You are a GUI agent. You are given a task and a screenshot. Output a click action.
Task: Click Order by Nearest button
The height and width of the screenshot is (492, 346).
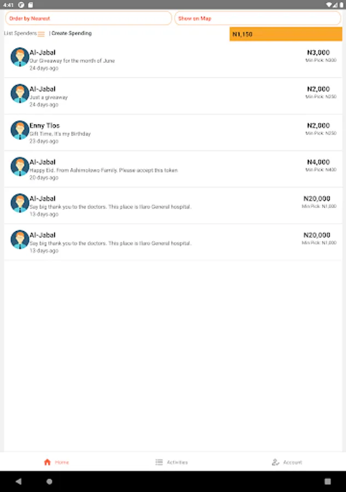(x=89, y=18)
